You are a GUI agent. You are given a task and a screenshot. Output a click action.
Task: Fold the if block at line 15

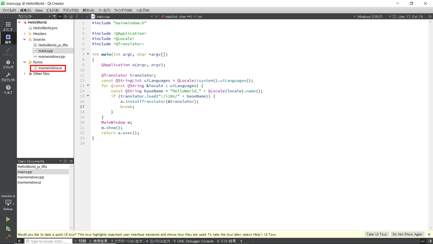coord(88,96)
